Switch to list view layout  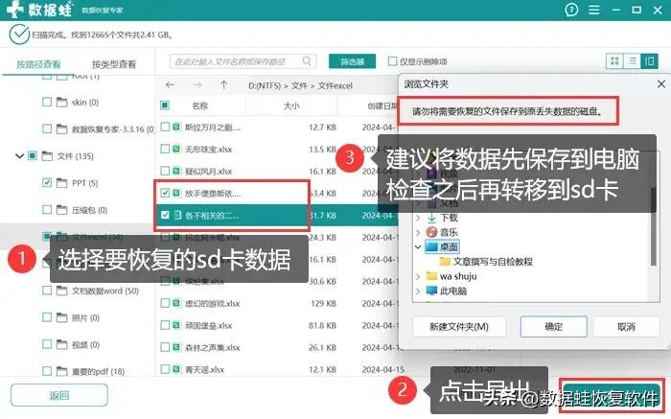coord(632,61)
